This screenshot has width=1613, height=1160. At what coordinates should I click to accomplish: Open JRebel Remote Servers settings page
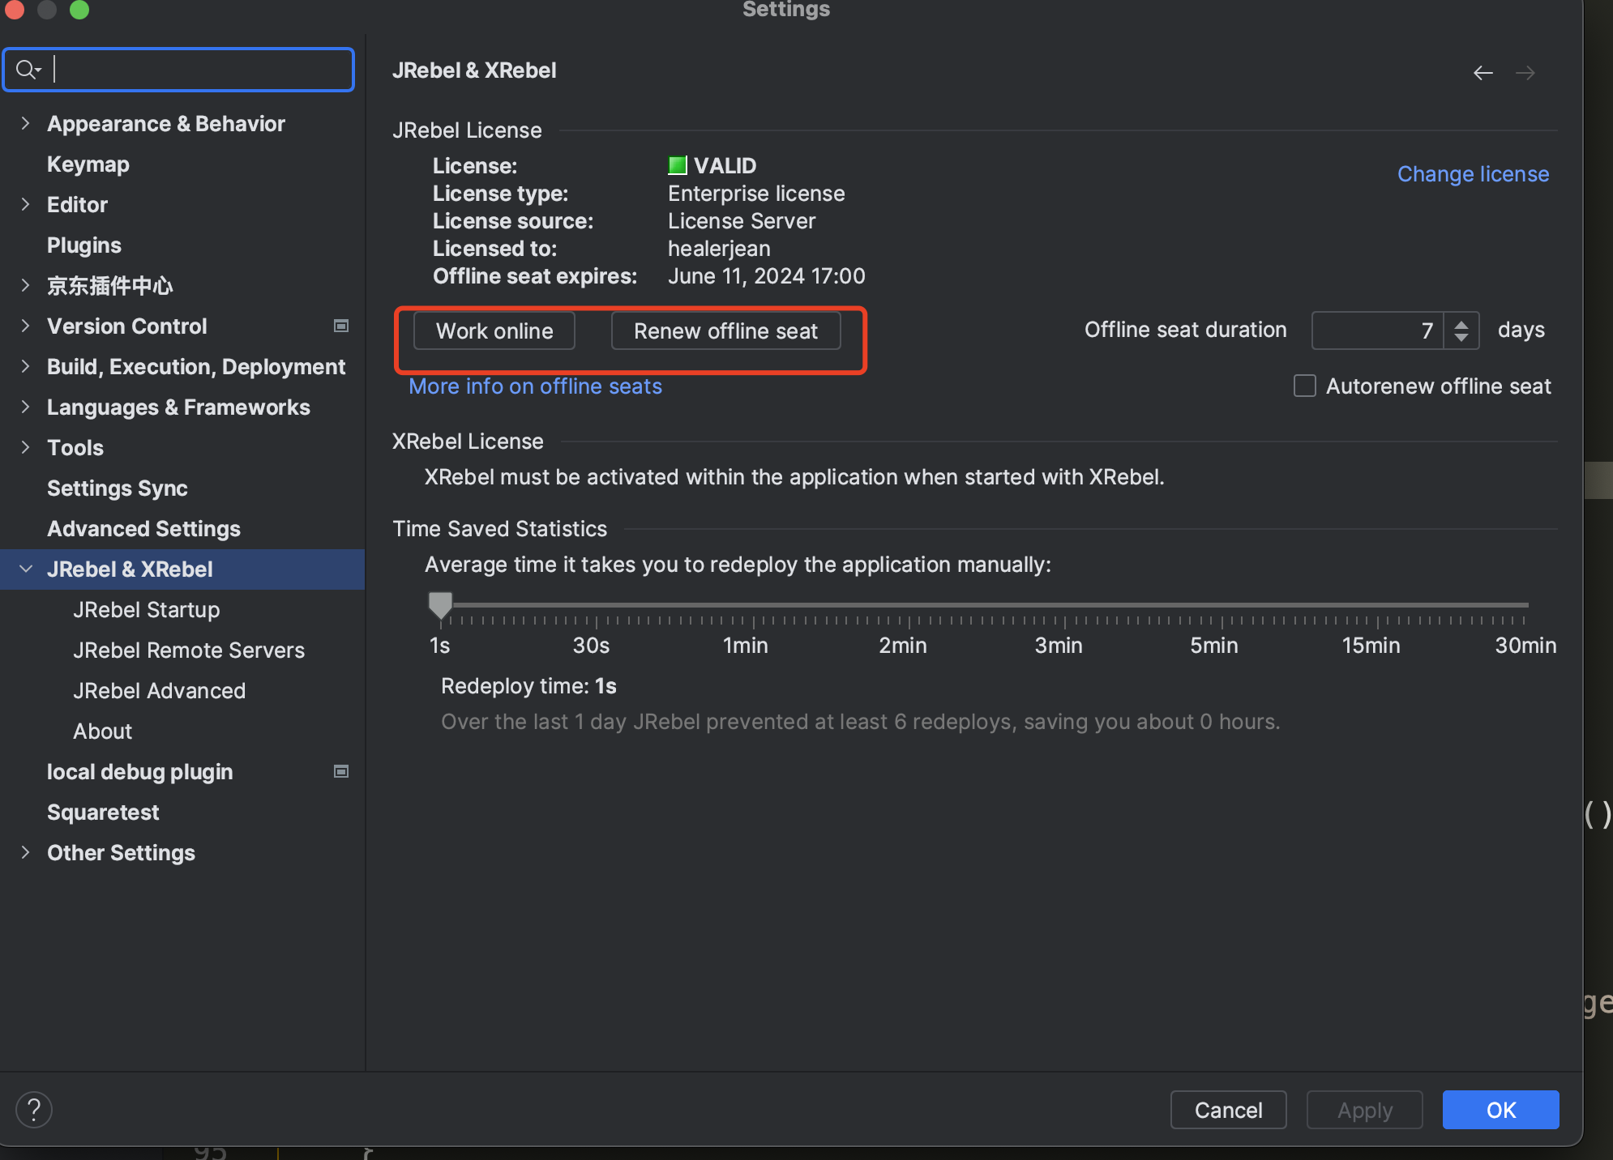coord(188,650)
